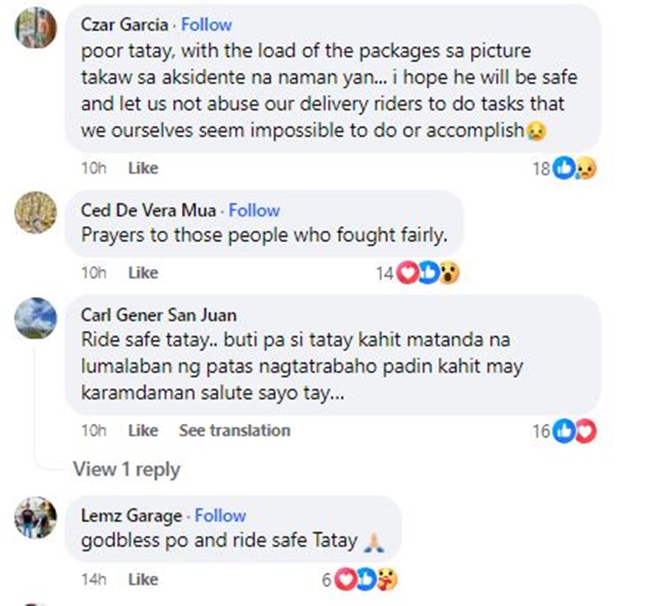Open reactions on Carl Gener San Juan's comment

(x=576, y=431)
